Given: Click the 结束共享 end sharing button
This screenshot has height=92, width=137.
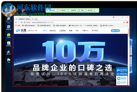Looking at the screenshot, I should (52, 10).
